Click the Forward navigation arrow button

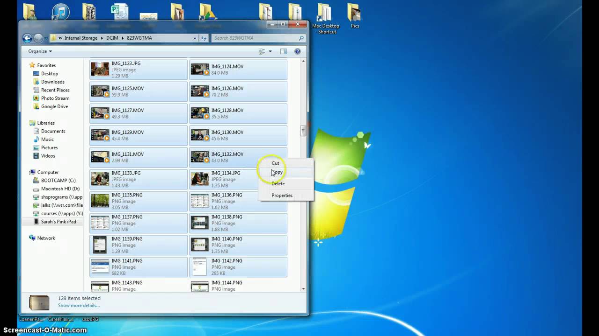point(38,38)
